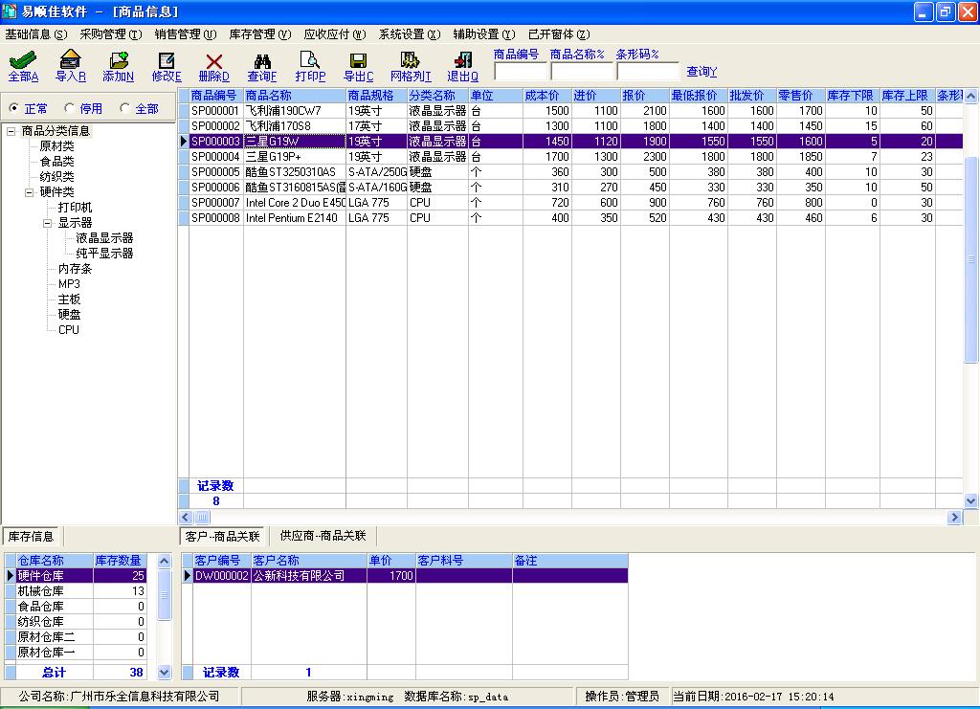Collapse the 硬件类 tree node

30,192
